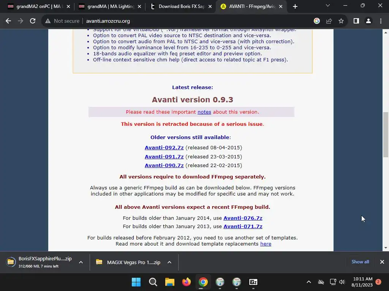Download Avanti-090.7z
The image size is (389, 291).
(x=164, y=166)
